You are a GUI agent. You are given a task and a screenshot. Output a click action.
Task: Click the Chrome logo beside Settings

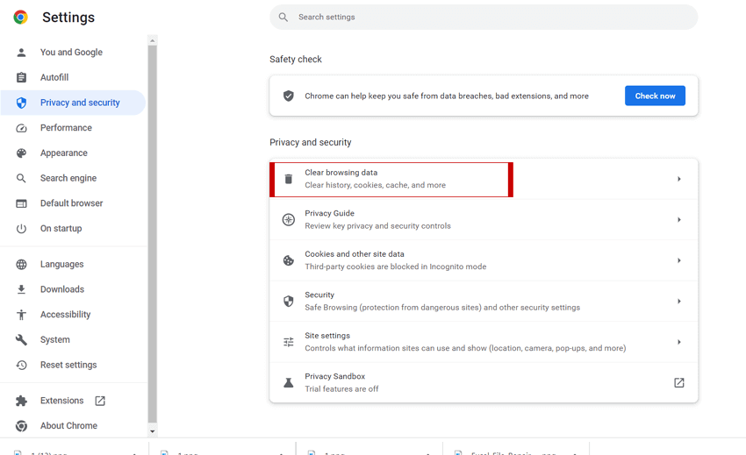(20, 18)
